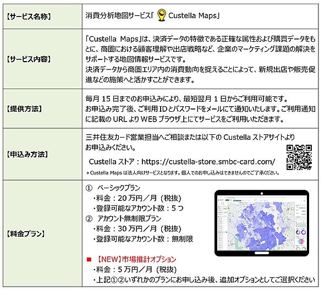Click the line 進などの施策へと活かすことができます
The image size is (330, 290).
click(x=140, y=80)
